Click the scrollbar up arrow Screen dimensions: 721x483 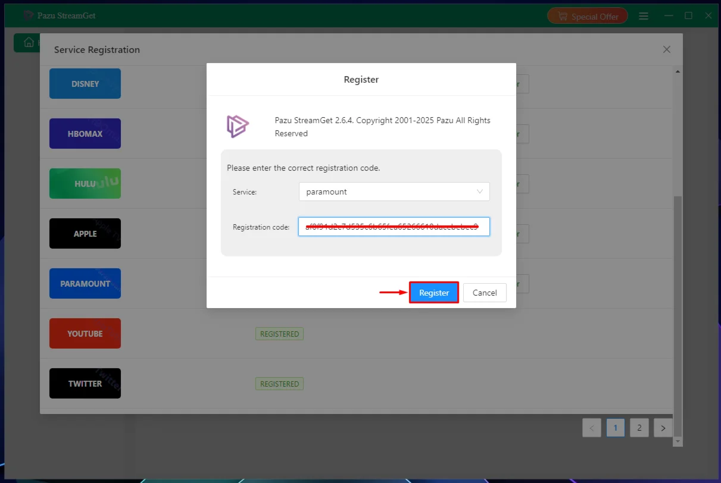(x=678, y=71)
